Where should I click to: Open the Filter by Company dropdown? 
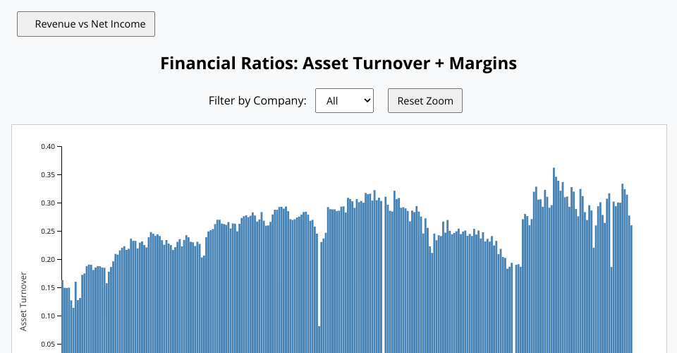coord(343,101)
